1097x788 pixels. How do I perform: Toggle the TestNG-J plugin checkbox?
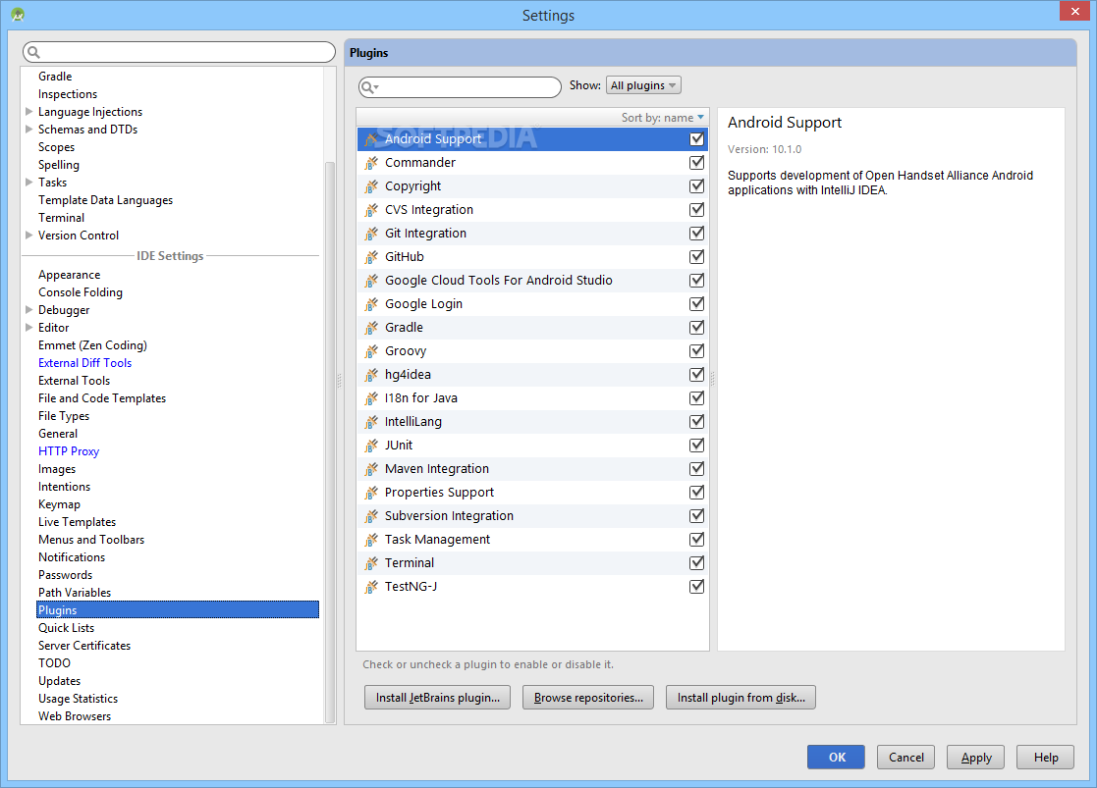click(697, 587)
